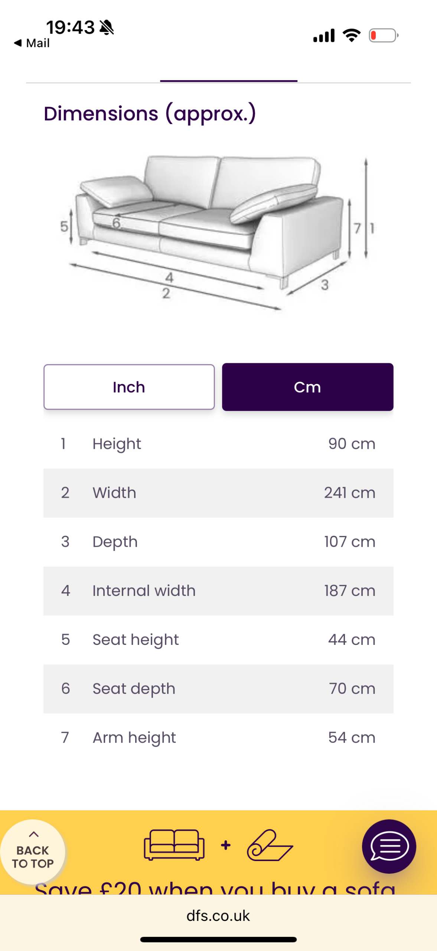The width and height of the screenshot is (437, 951).
Task: Tap the dfs.co.uk address bar
Action: click(x=218, y=916)
